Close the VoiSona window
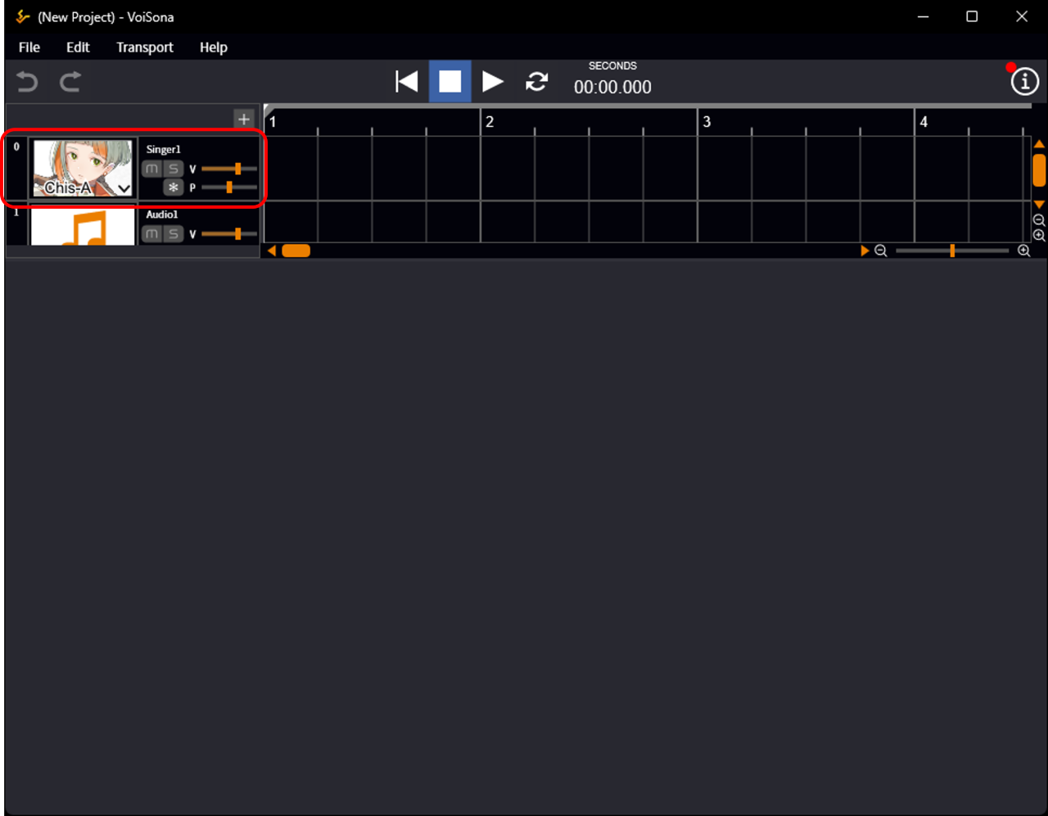 click(x=1021, y=17)
